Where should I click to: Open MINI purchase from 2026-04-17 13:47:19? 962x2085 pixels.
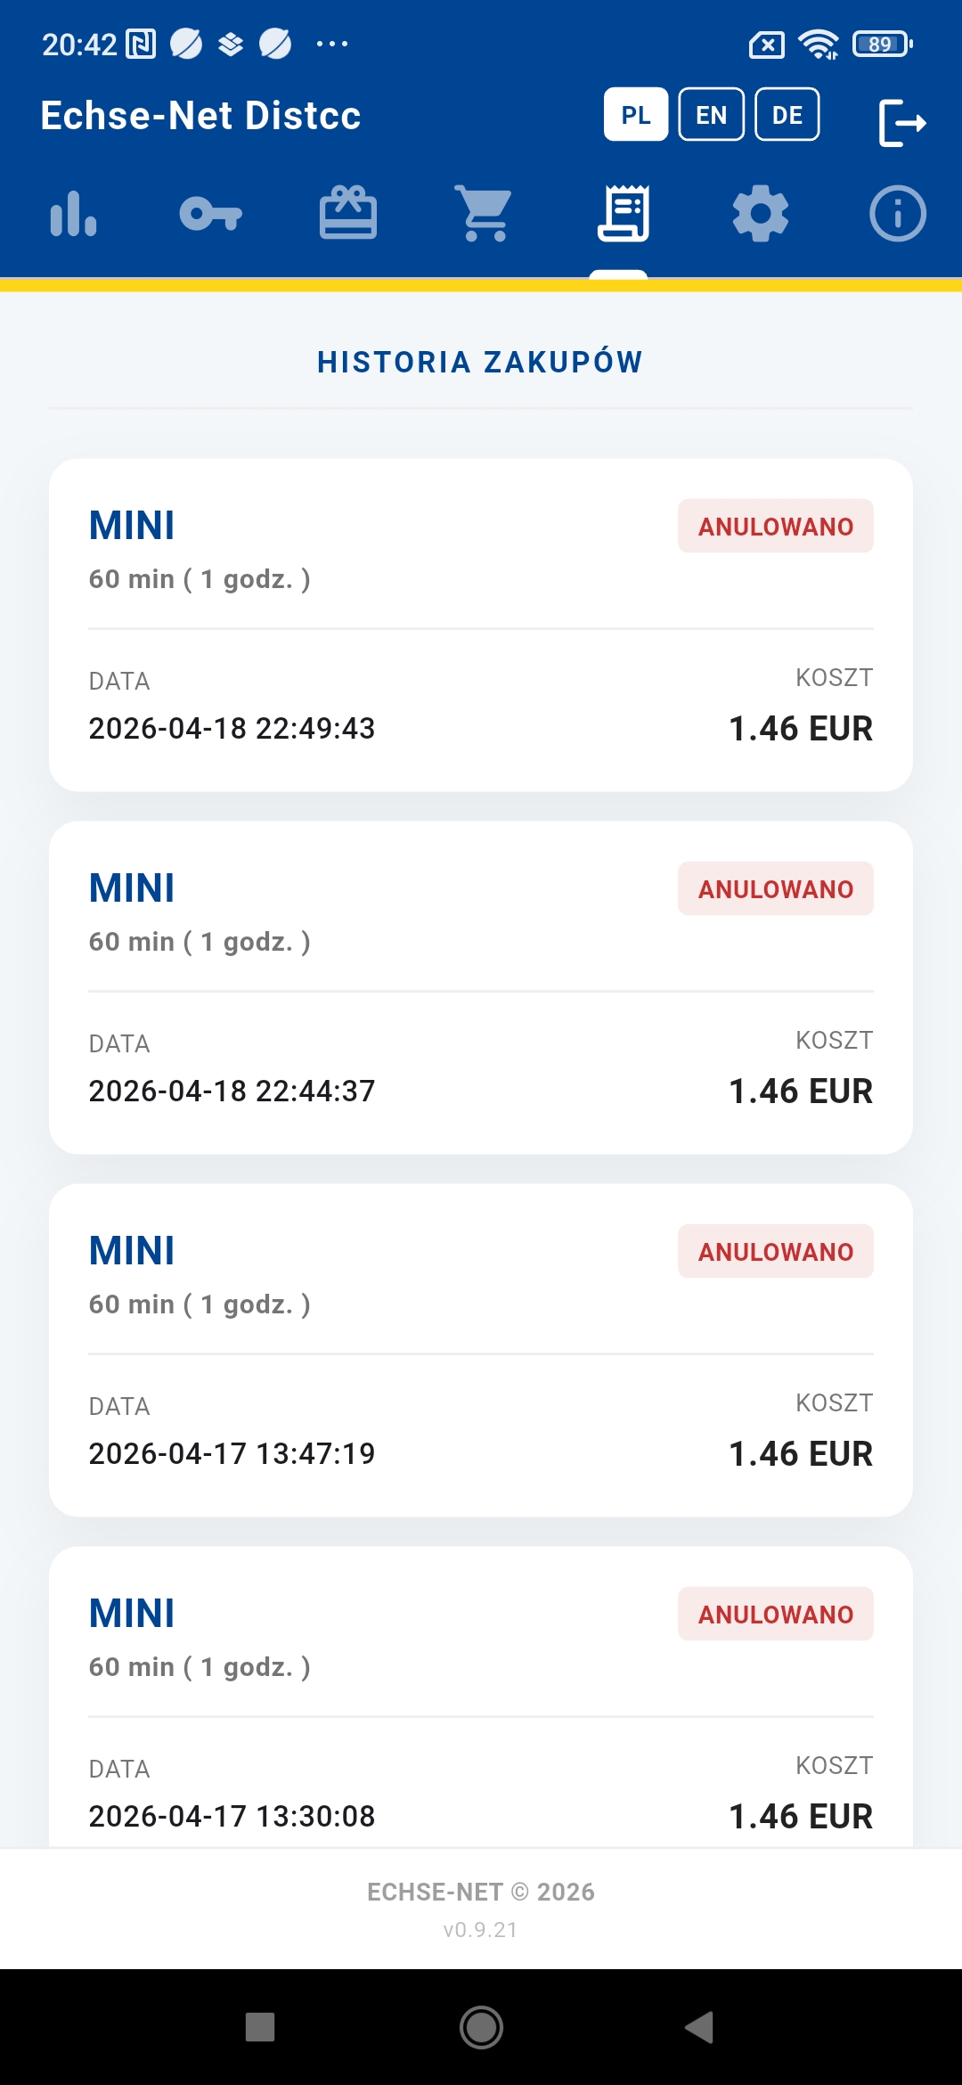click(481, 1350)
